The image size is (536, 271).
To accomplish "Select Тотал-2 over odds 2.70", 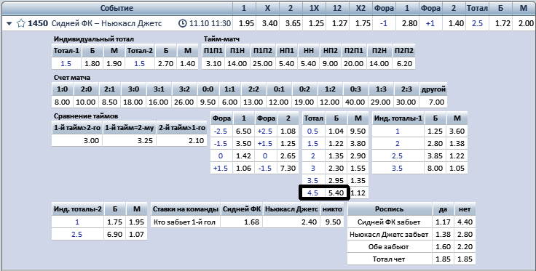I will pos(166,63).
